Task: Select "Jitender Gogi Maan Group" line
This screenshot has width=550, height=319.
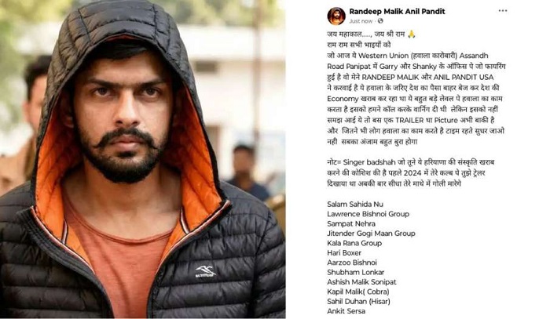Action: click(371, 234)
